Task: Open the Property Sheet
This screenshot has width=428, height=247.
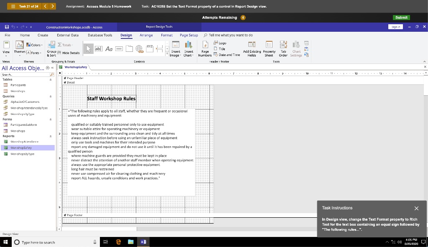Action: coord(269,49)
